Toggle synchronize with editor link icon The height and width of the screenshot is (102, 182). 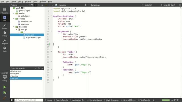(36, 5)
